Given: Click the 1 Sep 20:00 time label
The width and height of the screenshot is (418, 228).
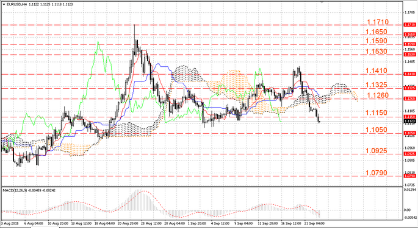Looking at the screenshot, I should point(198,224).
